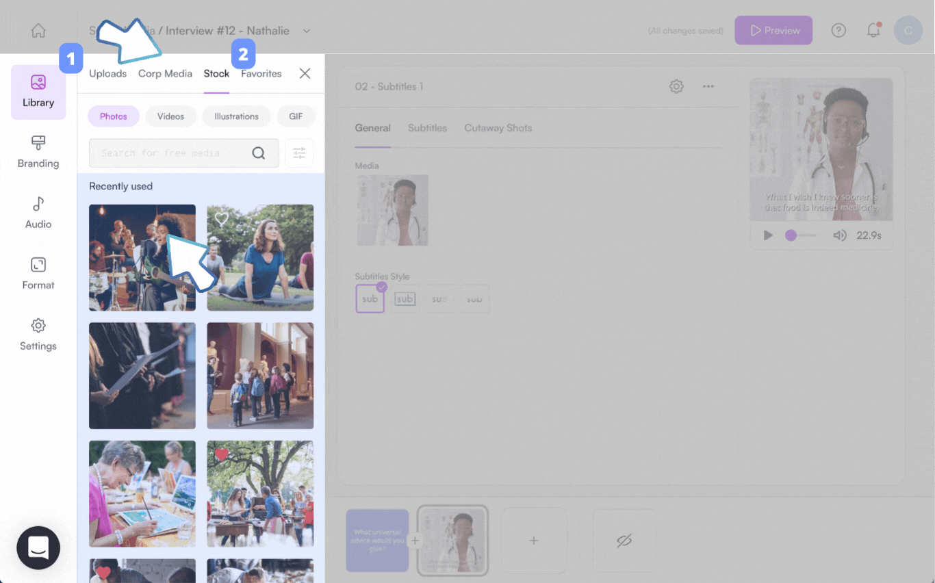
Task: Select the elderly woman painting photo
Action: pos(142,494)
